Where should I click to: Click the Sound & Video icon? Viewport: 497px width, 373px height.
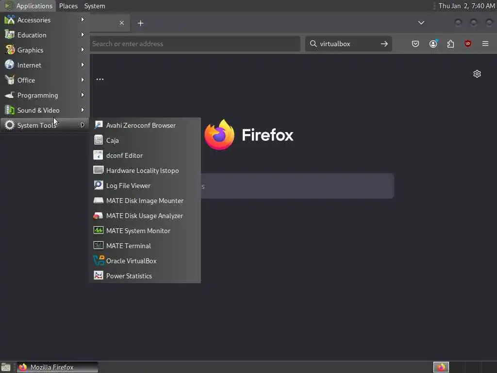10,110
